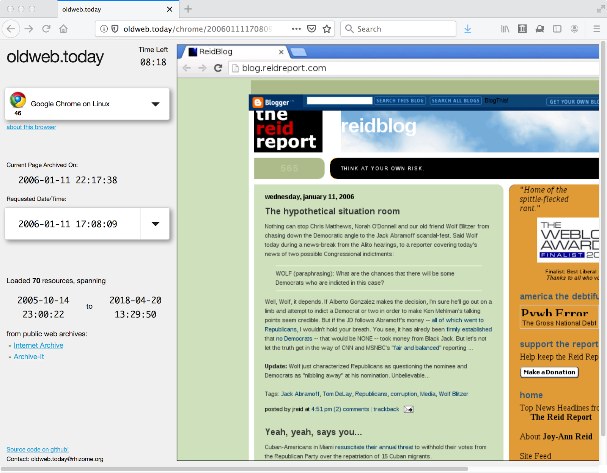The width and height of the screenshot is (607, 473).
Task: Open Firefox home page icon
Action: click(x=63, y=29)
